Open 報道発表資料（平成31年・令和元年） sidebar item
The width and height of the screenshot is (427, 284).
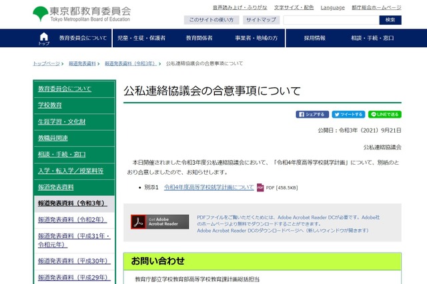coord(74,240)
